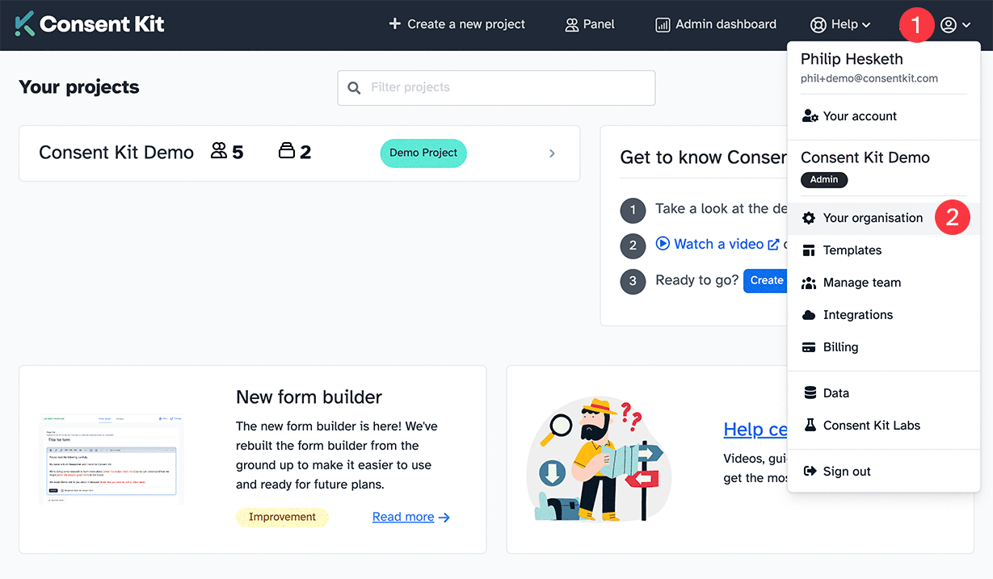Click the Templates grid icon

pos(807,250)
